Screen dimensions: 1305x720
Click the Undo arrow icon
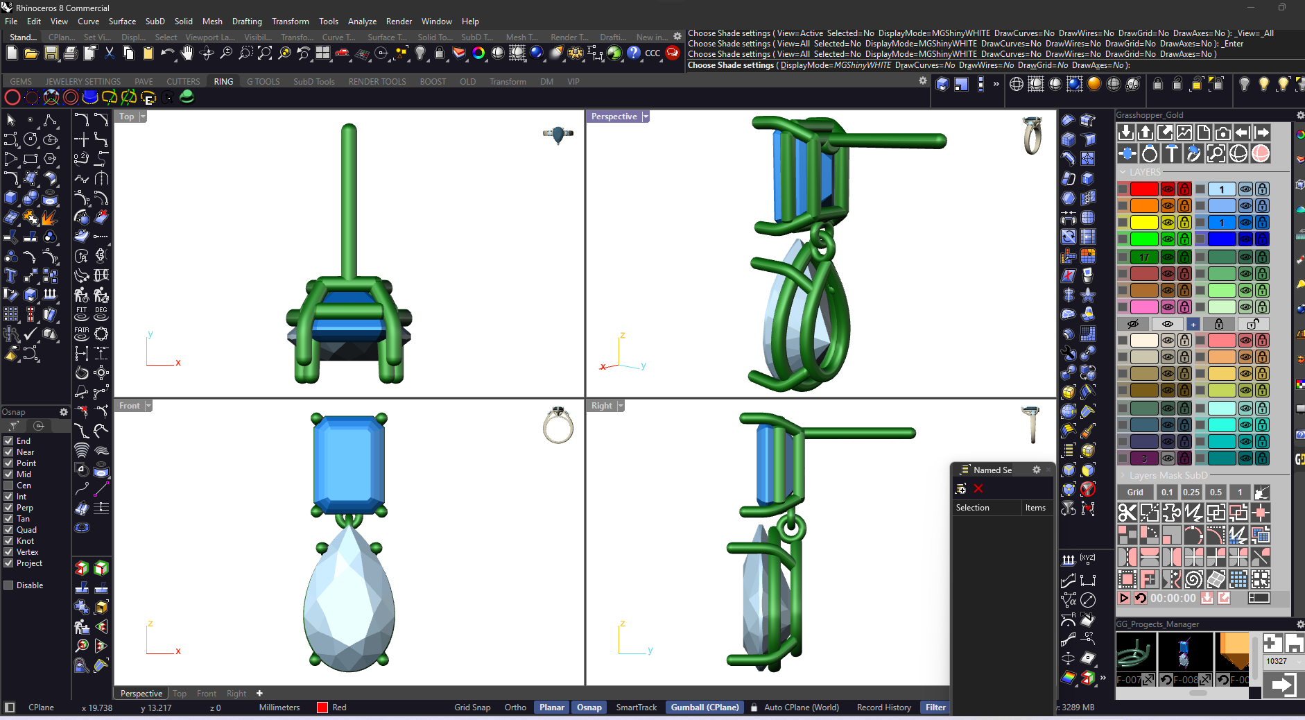[167, 53]
